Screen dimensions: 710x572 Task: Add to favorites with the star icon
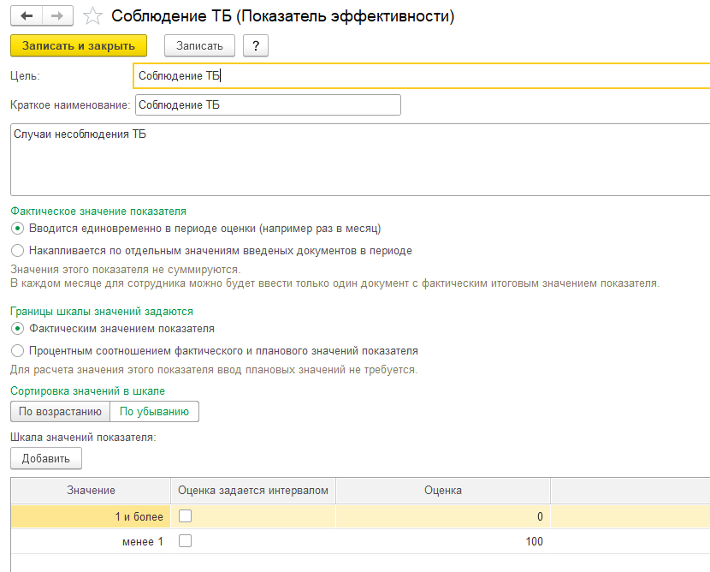(x=93, y=16)
